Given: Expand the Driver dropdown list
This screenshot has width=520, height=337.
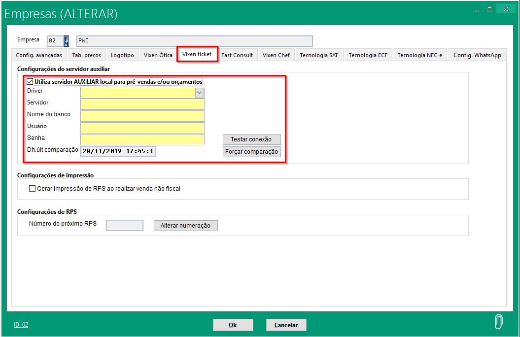Looking at the screenshot, I should tap(199, 92).
